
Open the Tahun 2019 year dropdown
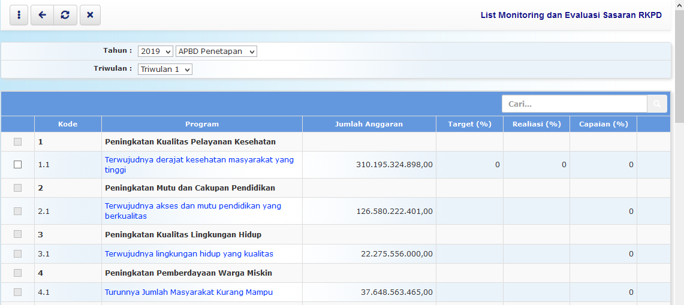pyautogui.click(x=155, y=52)
